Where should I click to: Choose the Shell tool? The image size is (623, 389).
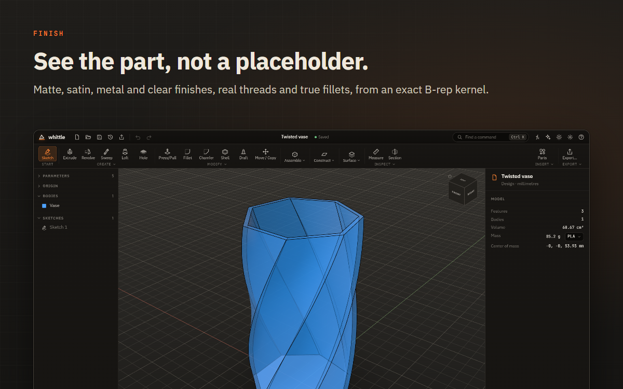coord(225,154)
